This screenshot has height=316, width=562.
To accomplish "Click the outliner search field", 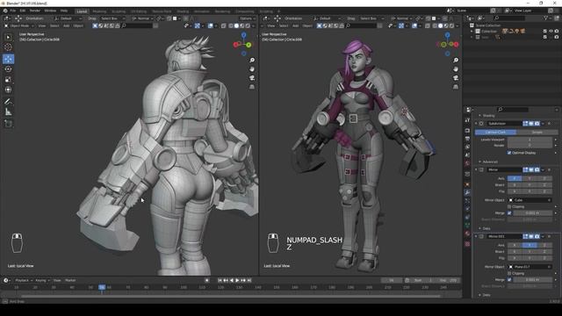I will [509, 18].
